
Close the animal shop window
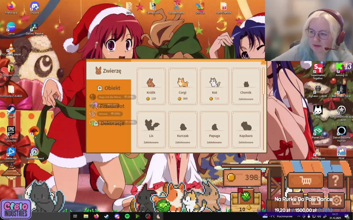(x=263, y=62)
